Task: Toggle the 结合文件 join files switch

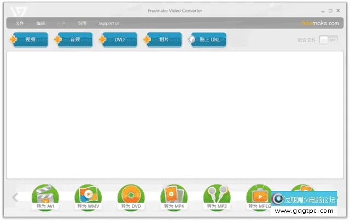Action: 328,40
